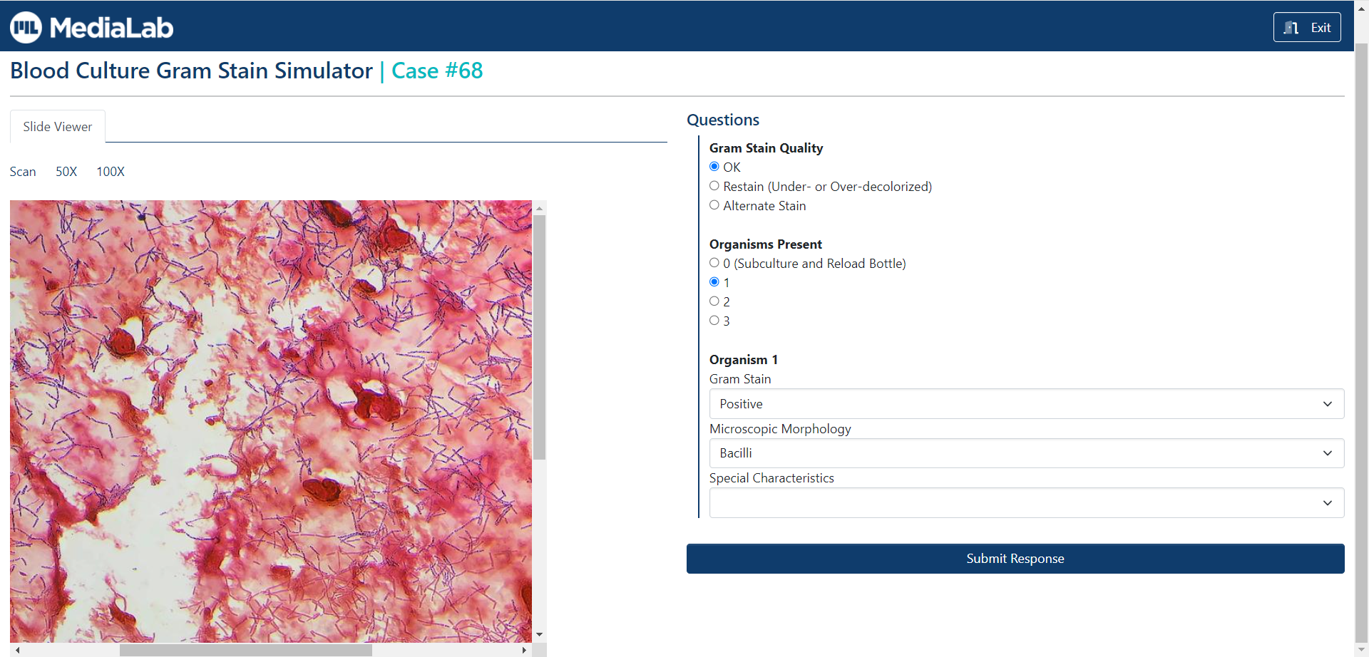This screenshot has height=657, width=1369.
Task: Click the MediaLab logo in the header
Action: pos(91,26)
